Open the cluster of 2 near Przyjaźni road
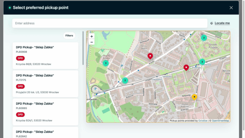245x138 pixels. pyautogui.click(x=125, y=80)
